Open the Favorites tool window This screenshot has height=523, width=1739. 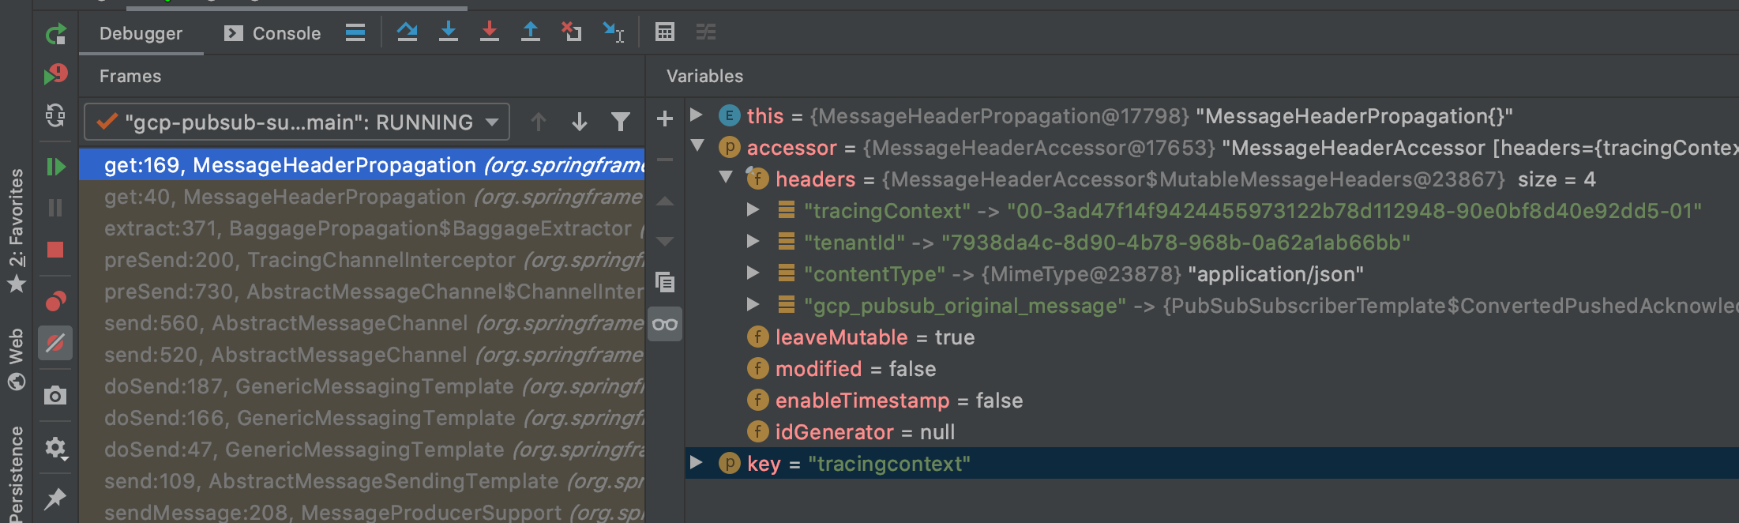click(16, 230)
